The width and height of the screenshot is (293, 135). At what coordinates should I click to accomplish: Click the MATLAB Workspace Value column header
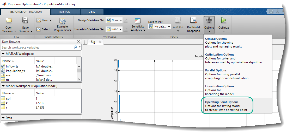tap(45, 61)
